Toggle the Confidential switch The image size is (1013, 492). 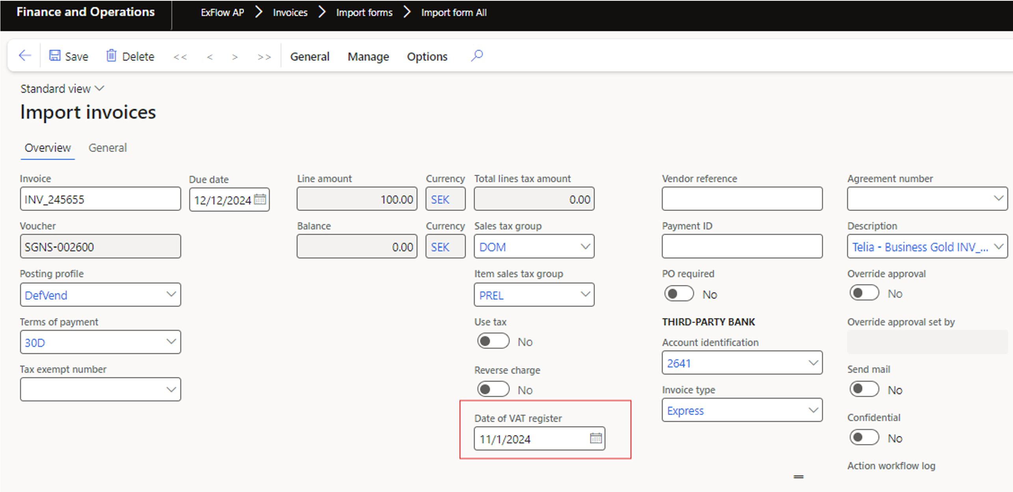click(864, 437)
